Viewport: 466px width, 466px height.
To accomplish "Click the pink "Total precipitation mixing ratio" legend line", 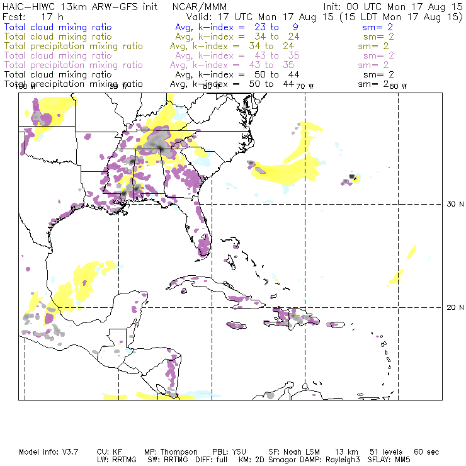I will point(74,65).
